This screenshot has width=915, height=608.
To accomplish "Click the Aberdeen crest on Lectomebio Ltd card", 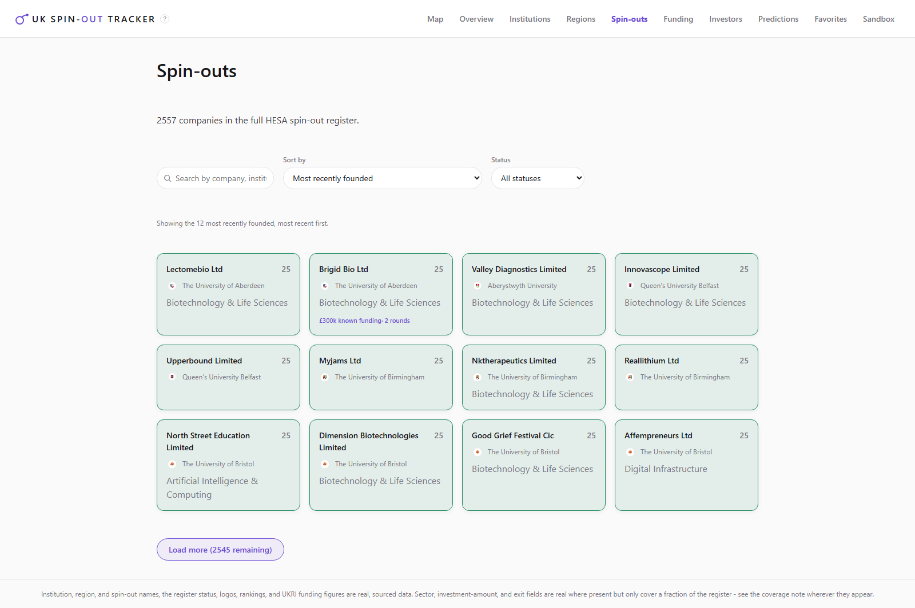I will coord(172,286).
